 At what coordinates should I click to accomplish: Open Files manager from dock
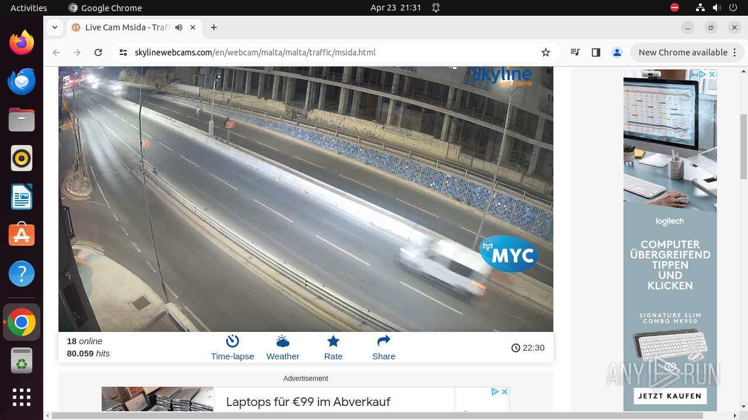[22, 120]
